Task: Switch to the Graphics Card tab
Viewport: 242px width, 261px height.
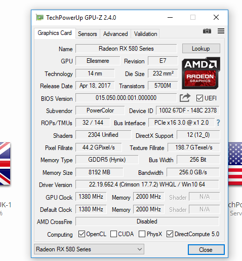Action: tap(55, 33)
